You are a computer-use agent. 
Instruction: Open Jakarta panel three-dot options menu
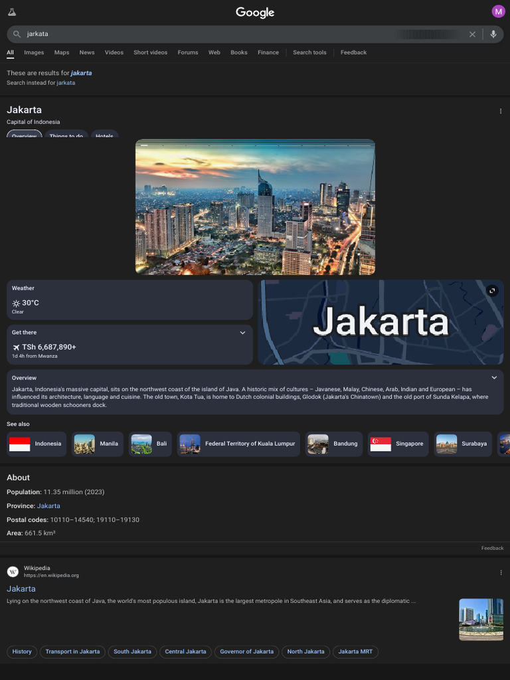pos(500,111)
